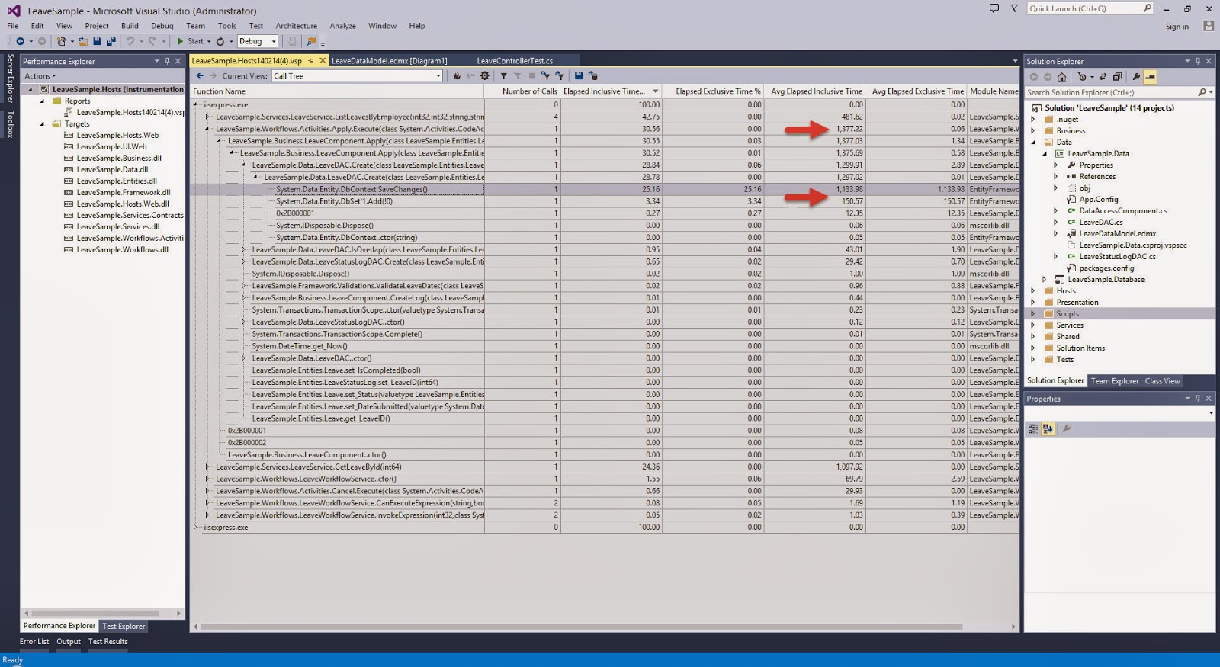Click the Navigate Backward toolbar arrow
Viewport: 1220px width, 667px height.
click(x=20, y=41)
